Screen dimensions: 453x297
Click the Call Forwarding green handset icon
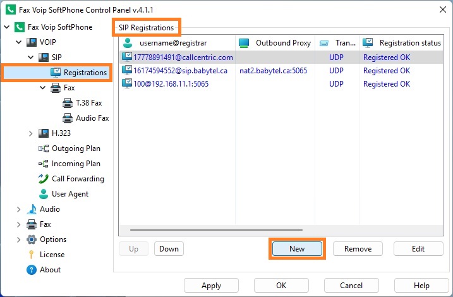click(44, 179)
